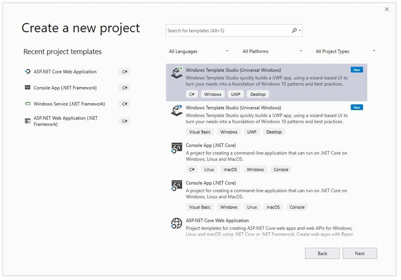Click Windows tag in first Template Studio
401x280 pixels.
tap(213, 94)
